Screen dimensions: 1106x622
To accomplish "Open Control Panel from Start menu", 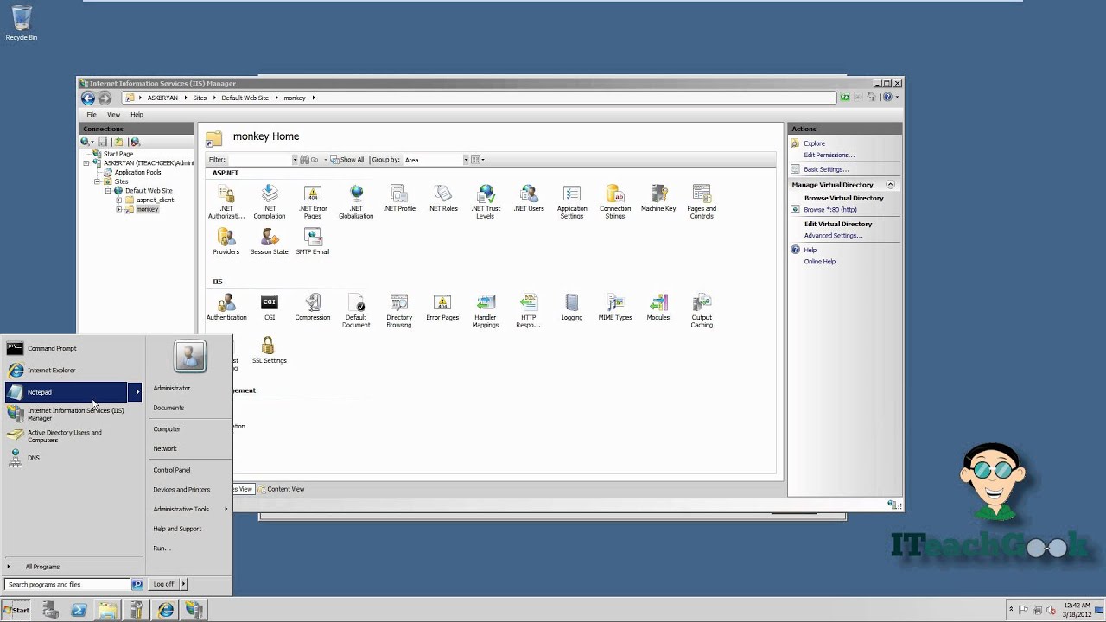I will point(172,470).
